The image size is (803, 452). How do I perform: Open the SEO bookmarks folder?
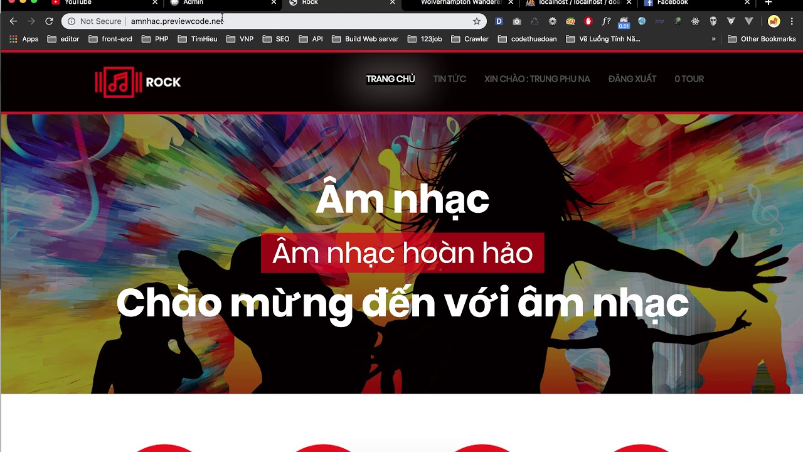276,39
